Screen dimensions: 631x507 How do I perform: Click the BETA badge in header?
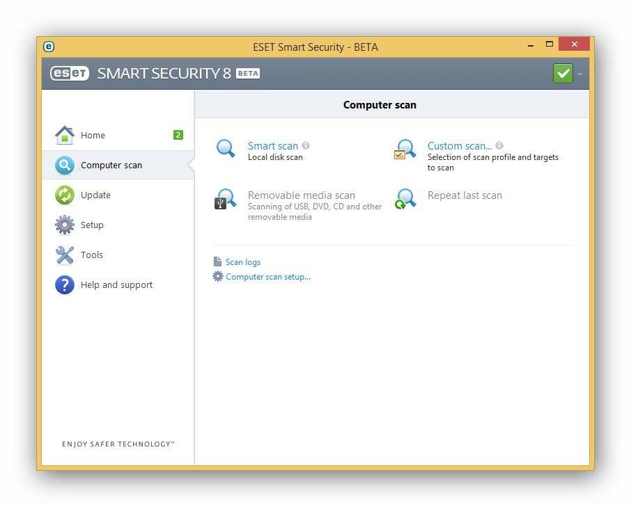[248, 74]
